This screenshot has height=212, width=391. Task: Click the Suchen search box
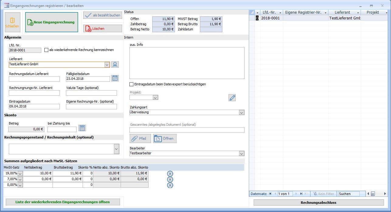click(x=349, y=194)
